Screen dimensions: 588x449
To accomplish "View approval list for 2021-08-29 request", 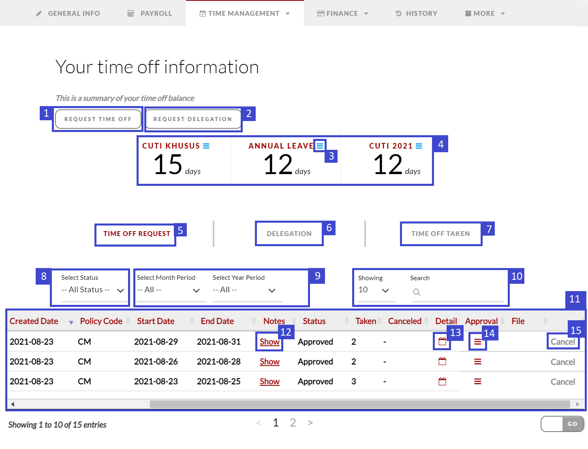I will click(x=477, y=342).
